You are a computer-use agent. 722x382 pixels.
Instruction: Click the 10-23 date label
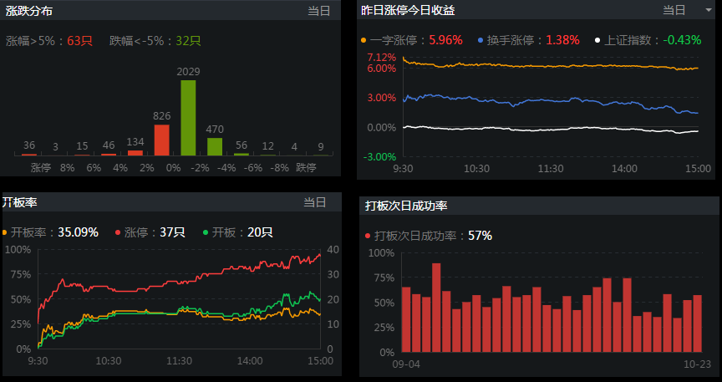[697, 364]
